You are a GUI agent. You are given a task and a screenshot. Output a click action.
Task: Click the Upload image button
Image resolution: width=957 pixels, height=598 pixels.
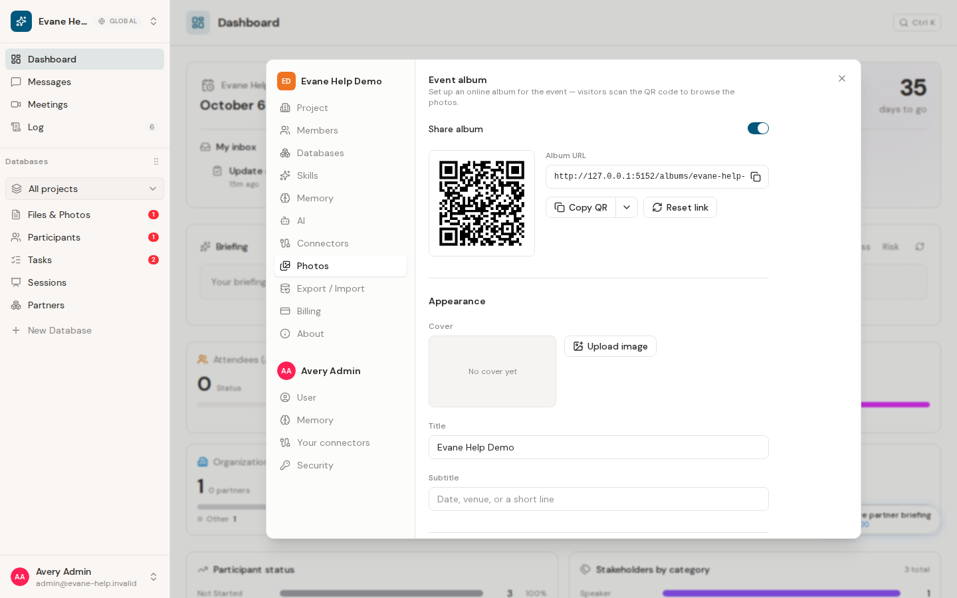610,346
